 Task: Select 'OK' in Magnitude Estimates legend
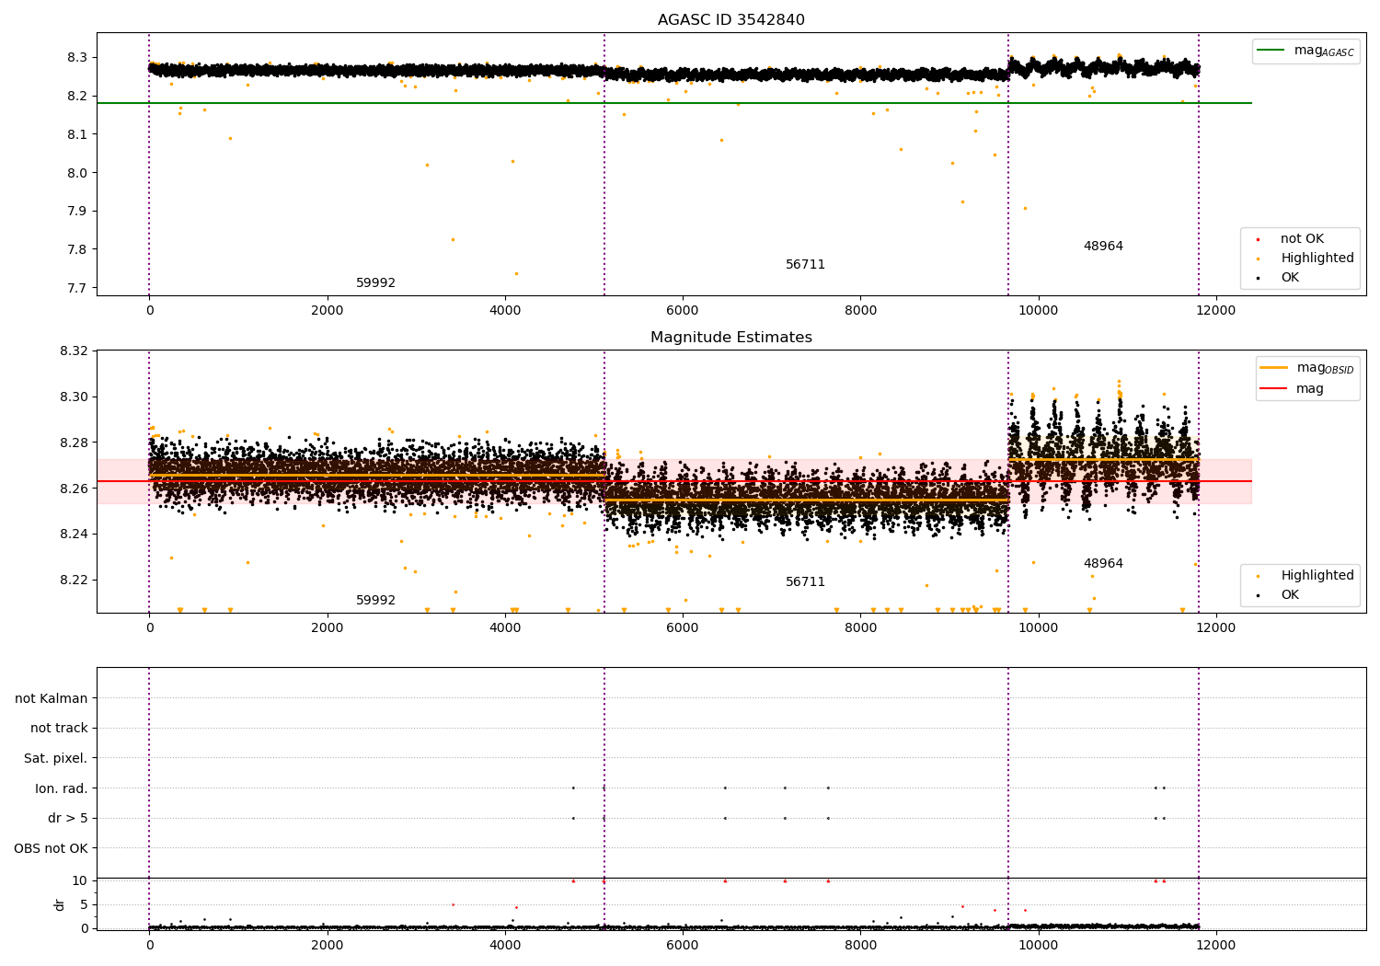coord(1290,595)
